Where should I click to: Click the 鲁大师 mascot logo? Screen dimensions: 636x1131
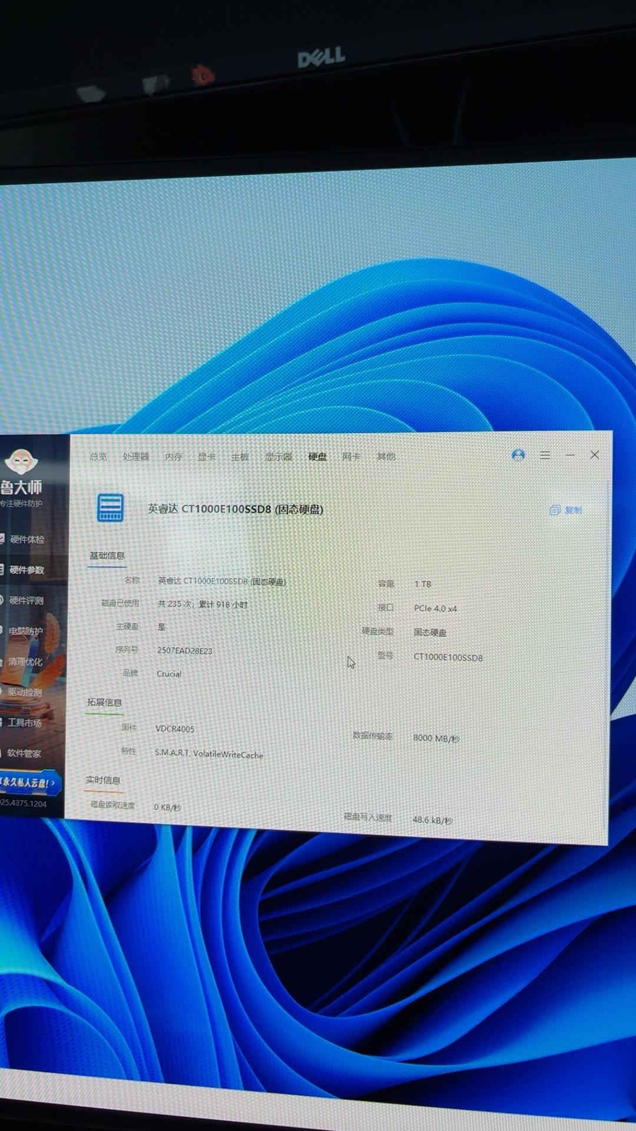[x=21, y=462]
